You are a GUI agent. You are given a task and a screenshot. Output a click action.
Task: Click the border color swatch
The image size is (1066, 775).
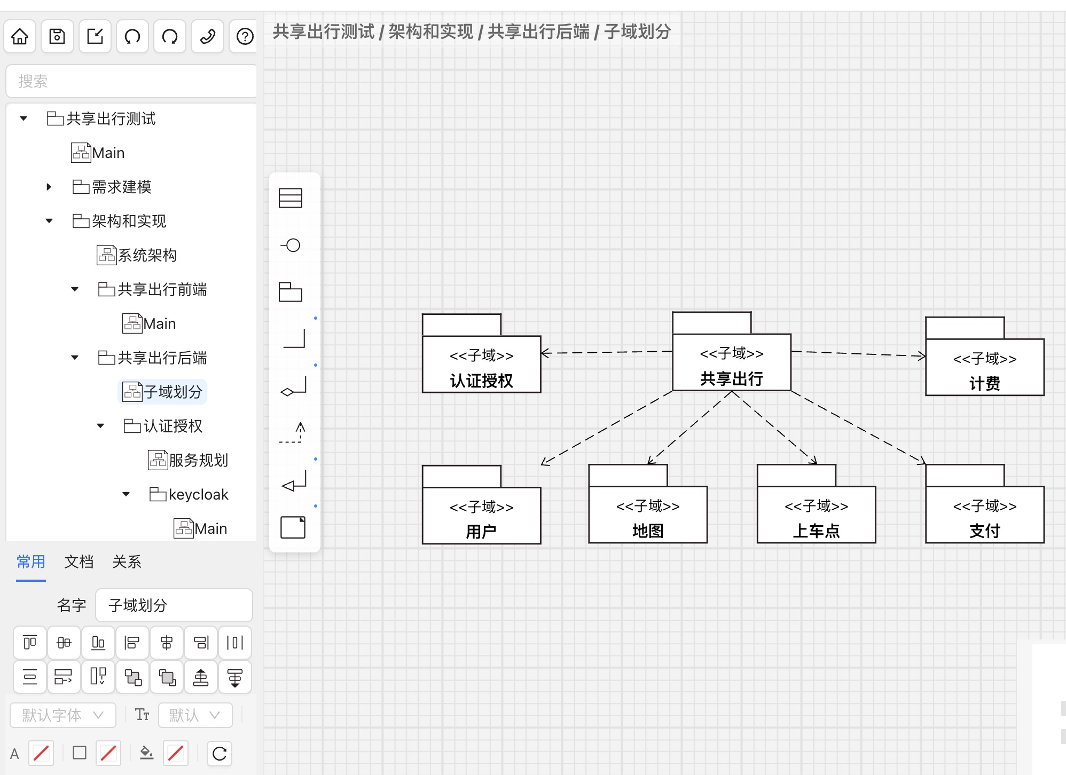[108, 754]
